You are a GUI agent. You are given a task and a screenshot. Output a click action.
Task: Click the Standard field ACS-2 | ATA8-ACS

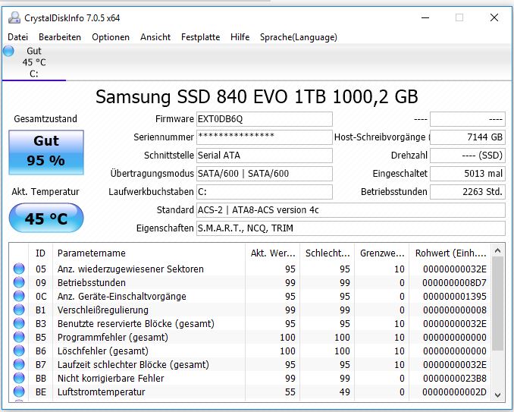click(351, 210)
